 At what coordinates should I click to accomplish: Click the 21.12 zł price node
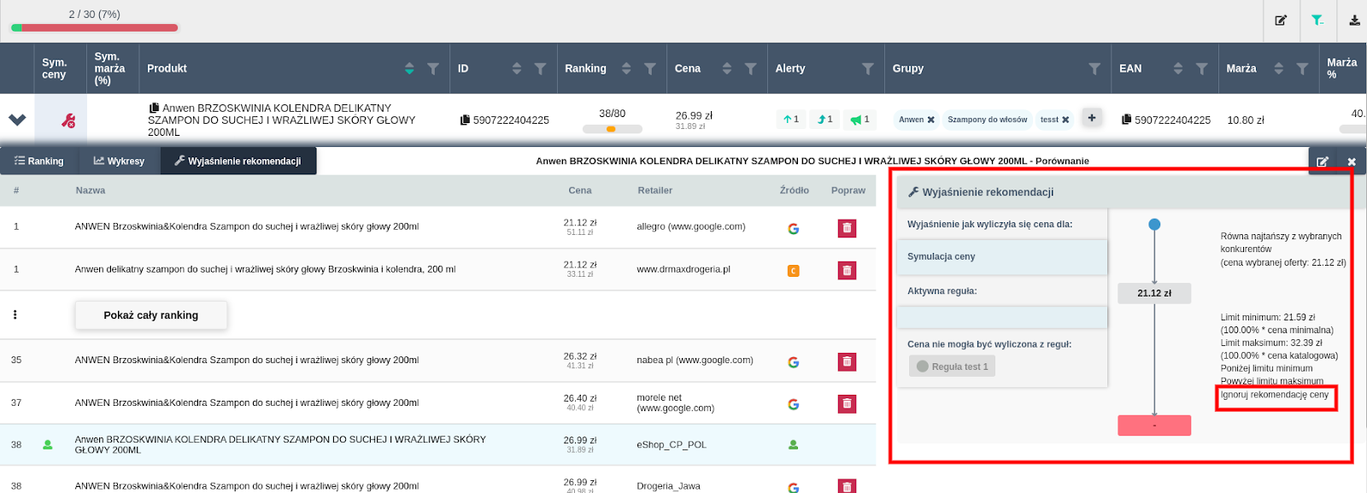[1154, 293]
